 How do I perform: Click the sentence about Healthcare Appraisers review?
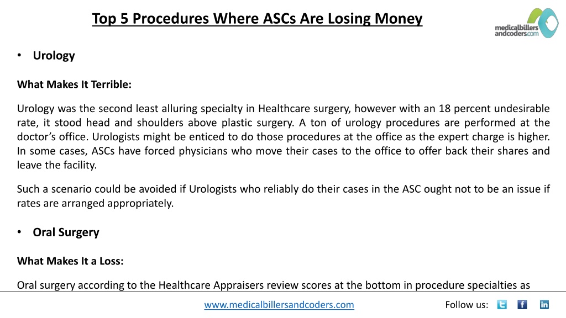273,285
